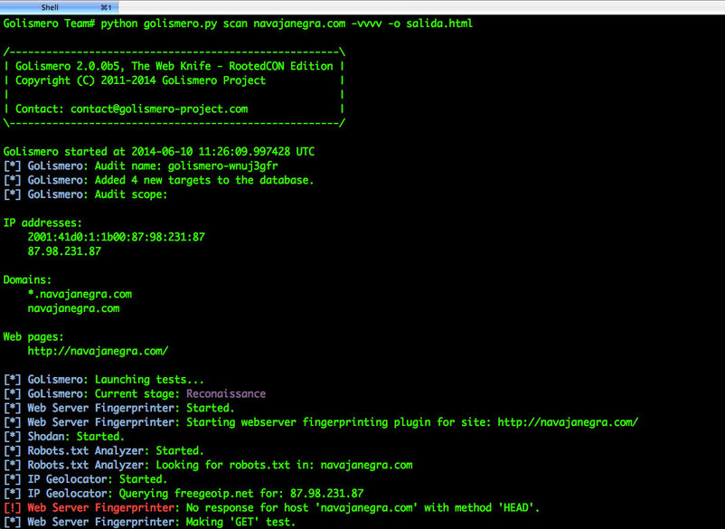Click 'Web Server Fingerprinter: Started.' line

pos(118,409)
